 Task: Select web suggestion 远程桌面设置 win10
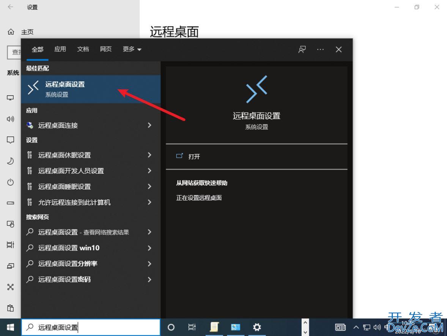coord(69,248)
